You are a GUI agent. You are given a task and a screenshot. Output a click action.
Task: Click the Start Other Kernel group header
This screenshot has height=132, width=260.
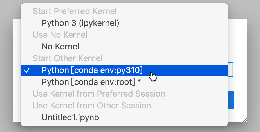(68, 58)
